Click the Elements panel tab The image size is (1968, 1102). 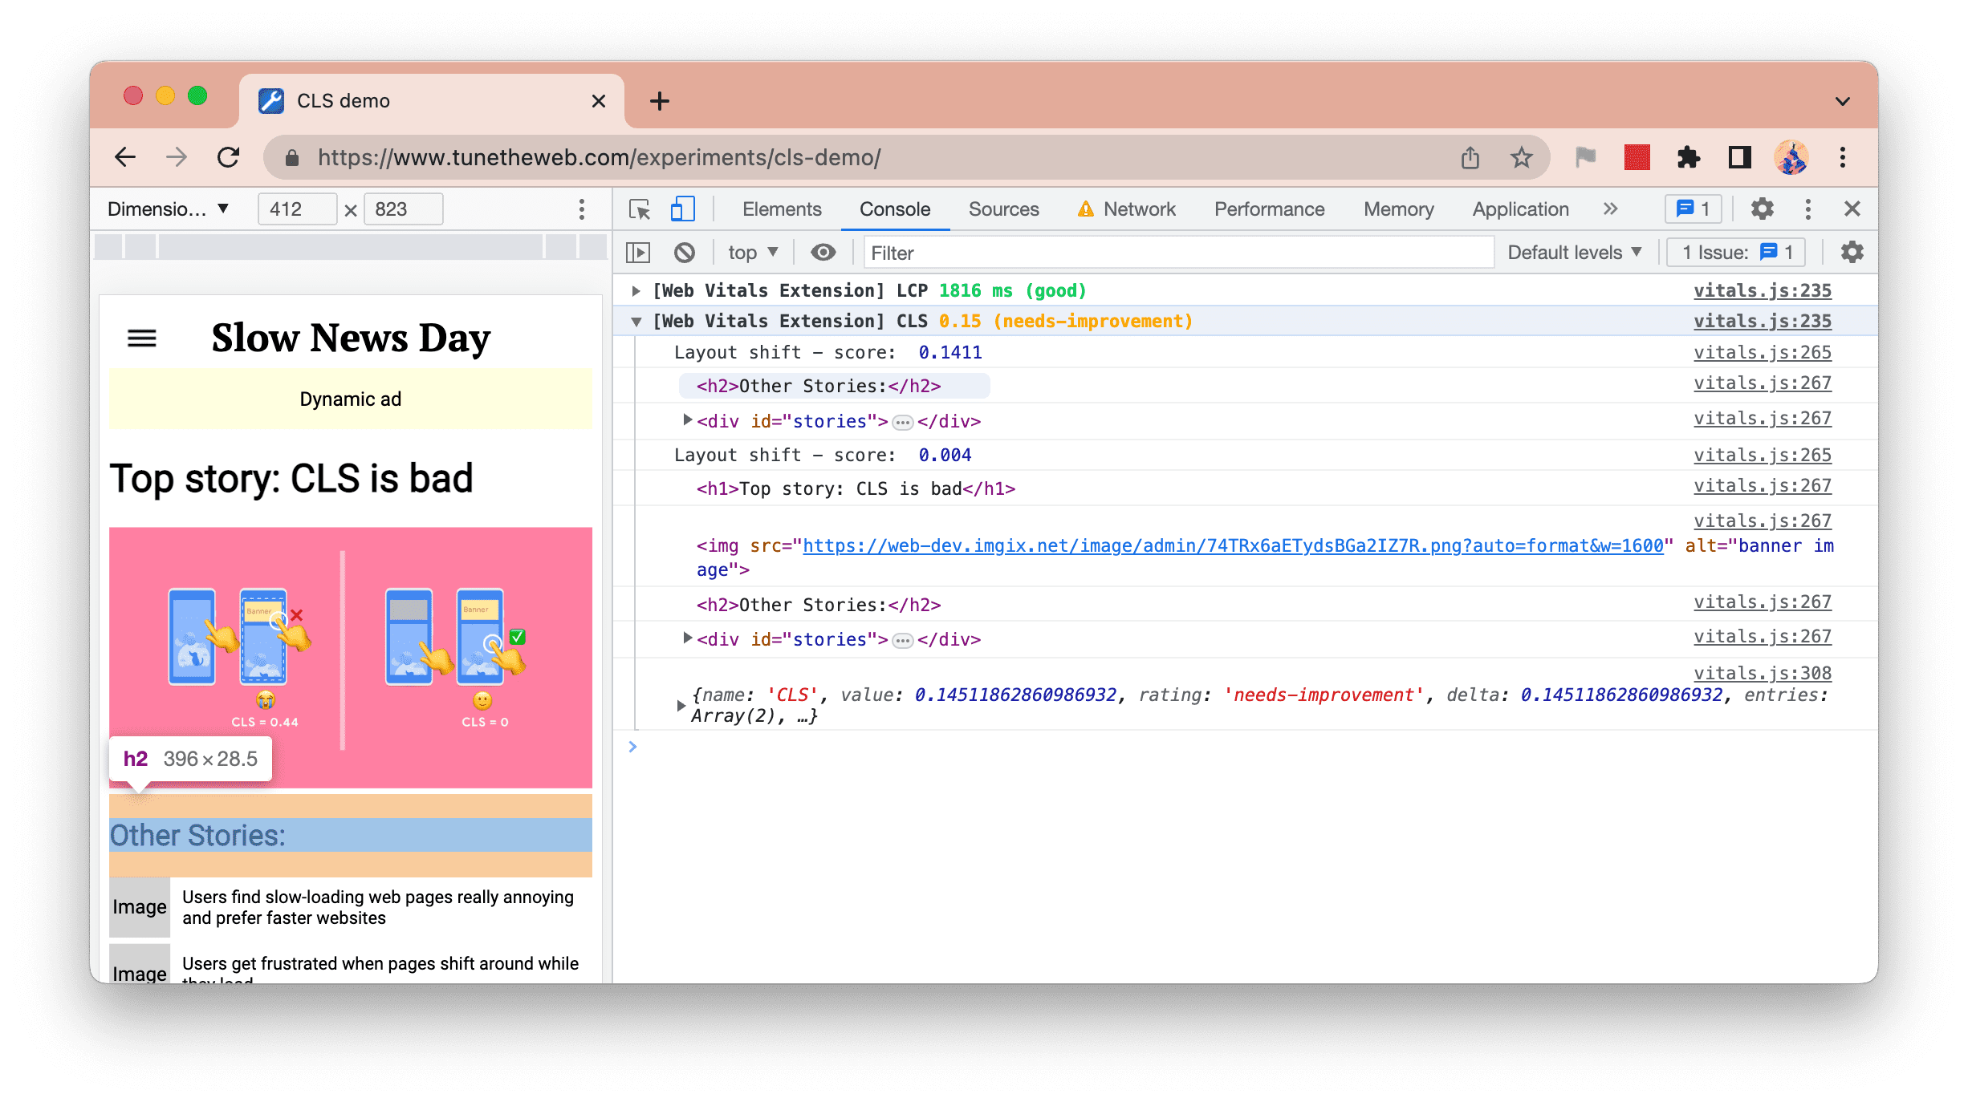(x=781, y=209)
